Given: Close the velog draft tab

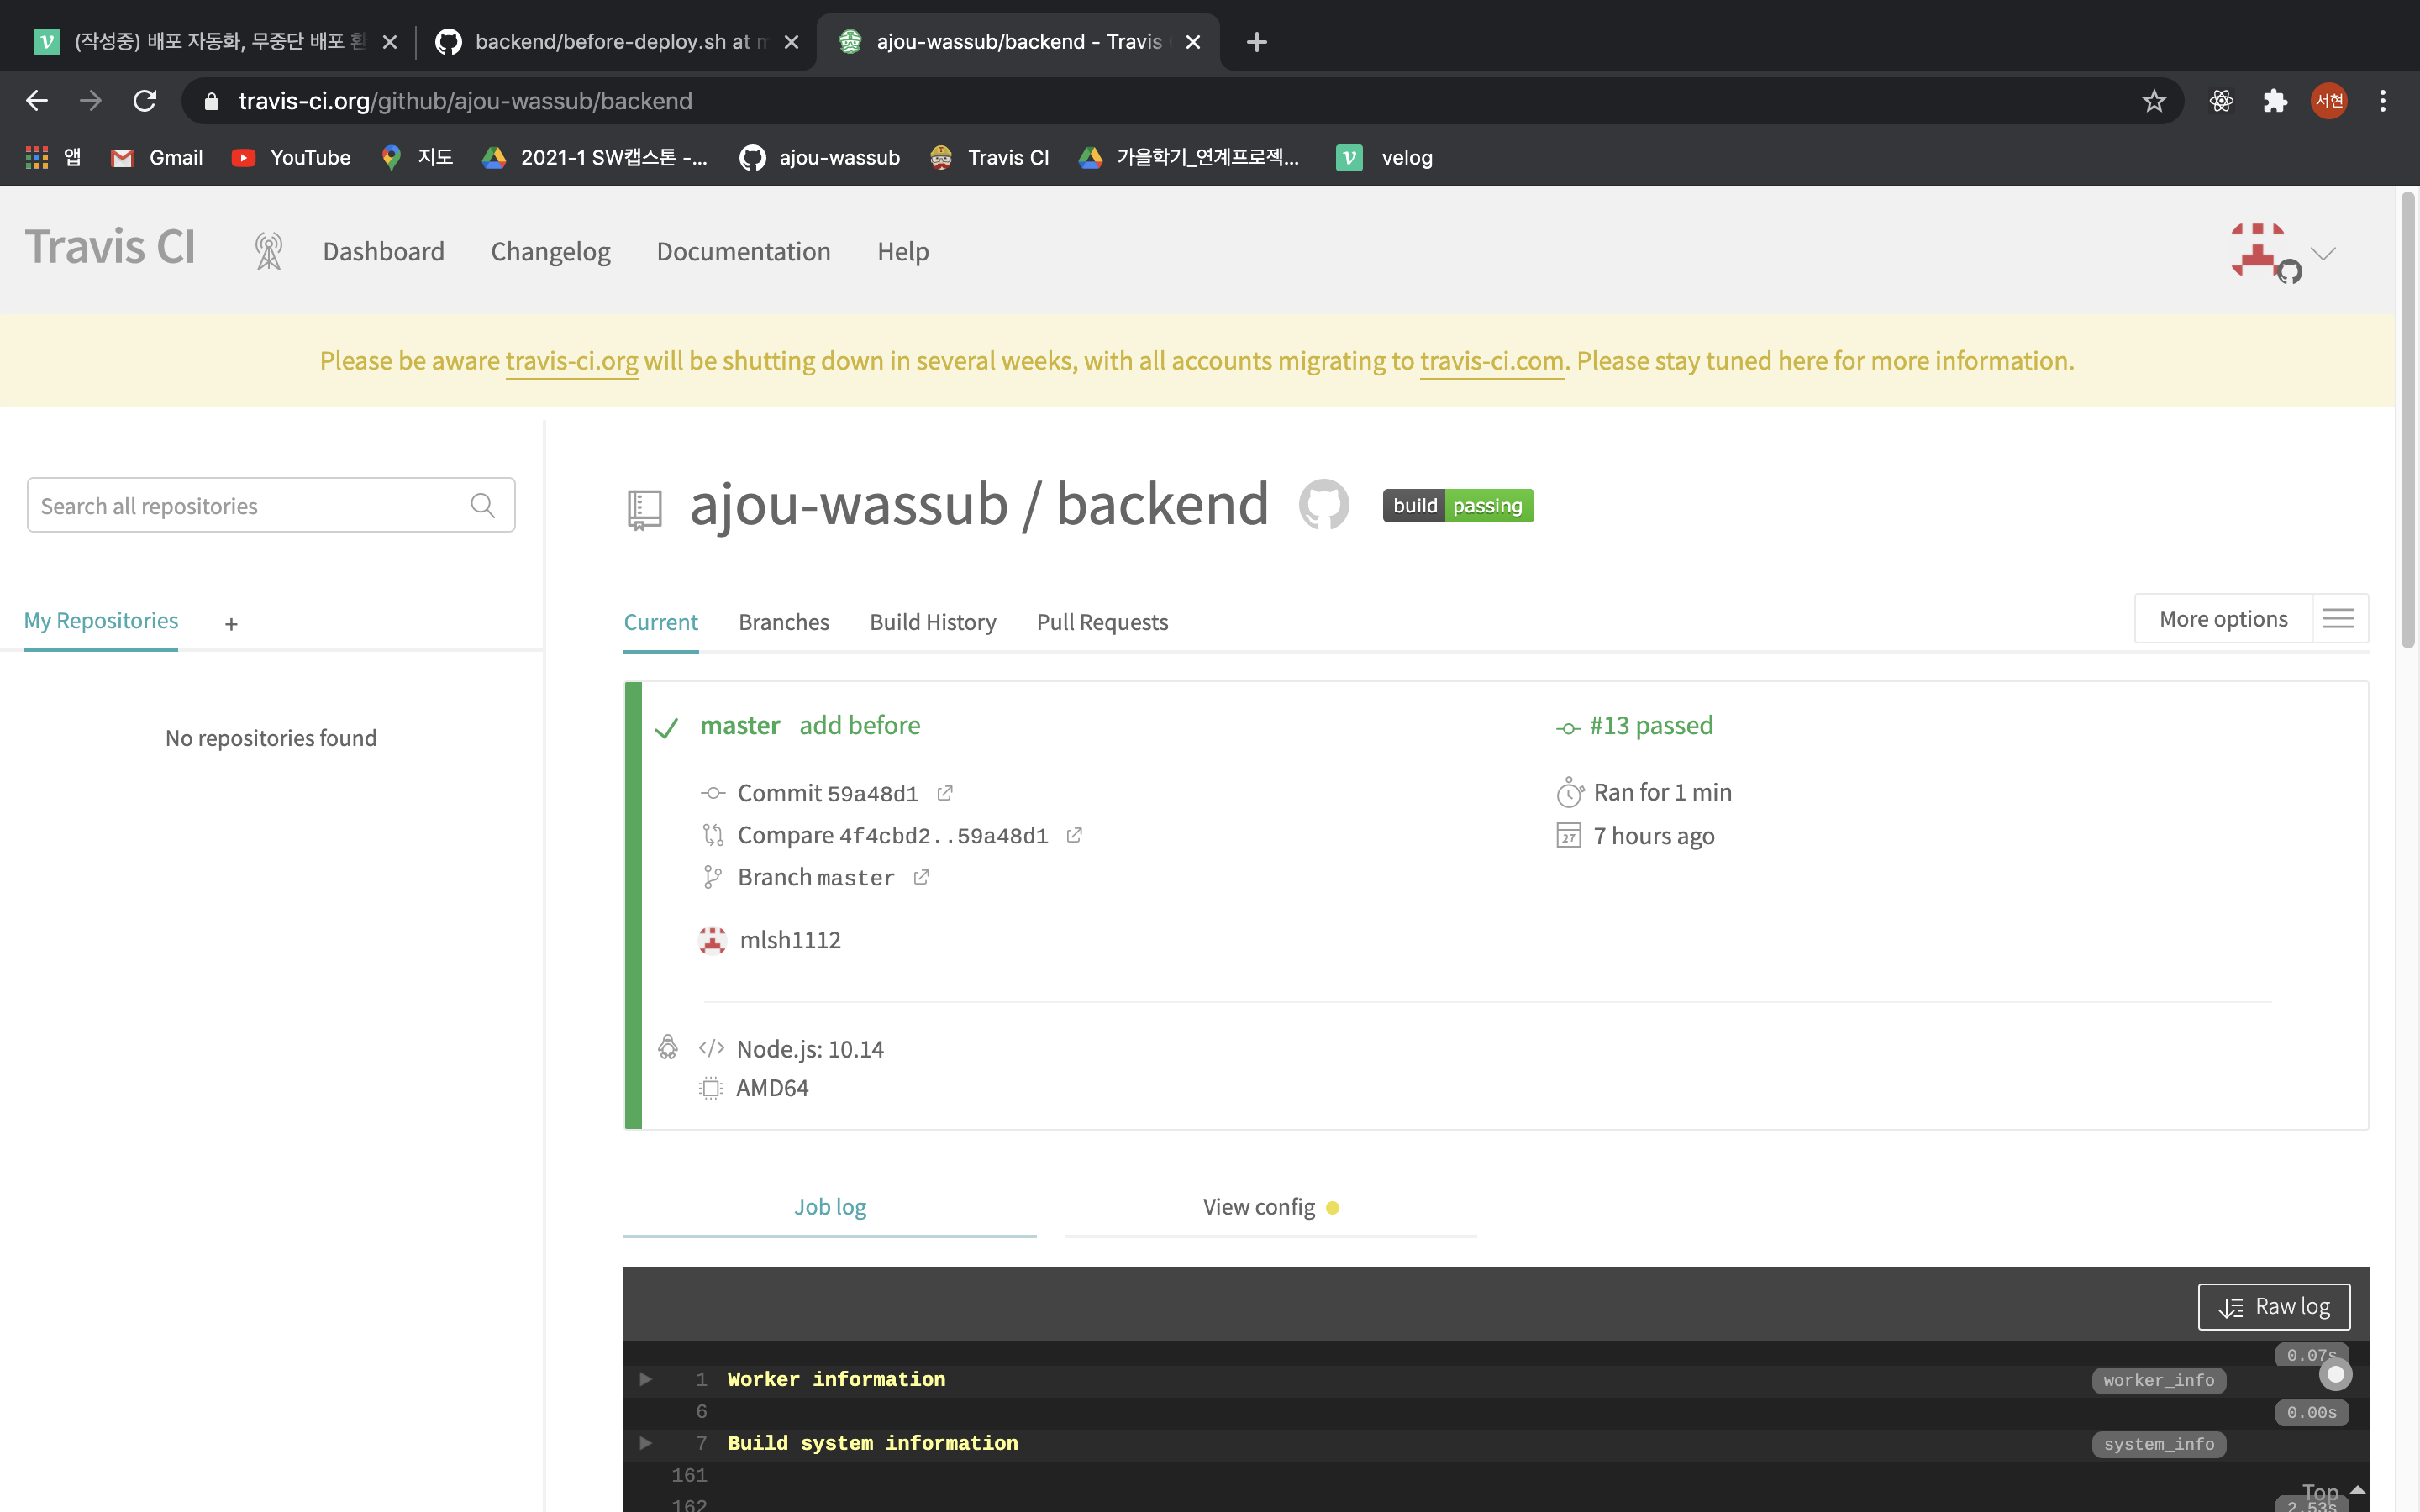Looking at the screenshot, I should click(x=390, y=42).
